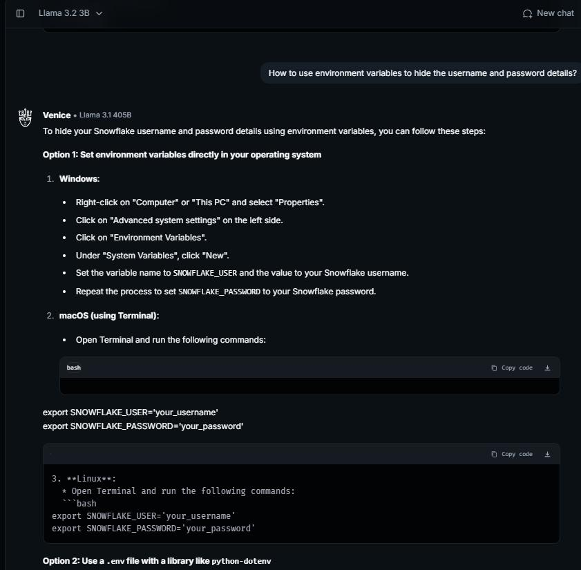
Task: Click the SNOWFLAKE_PASSWORD inline code in Windows steps
Action: [x=219, y=292]
